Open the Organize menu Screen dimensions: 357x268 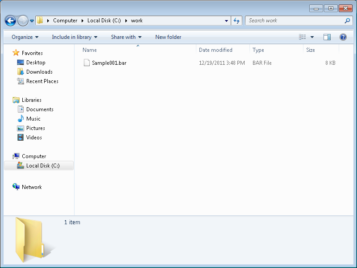[25, 37]
